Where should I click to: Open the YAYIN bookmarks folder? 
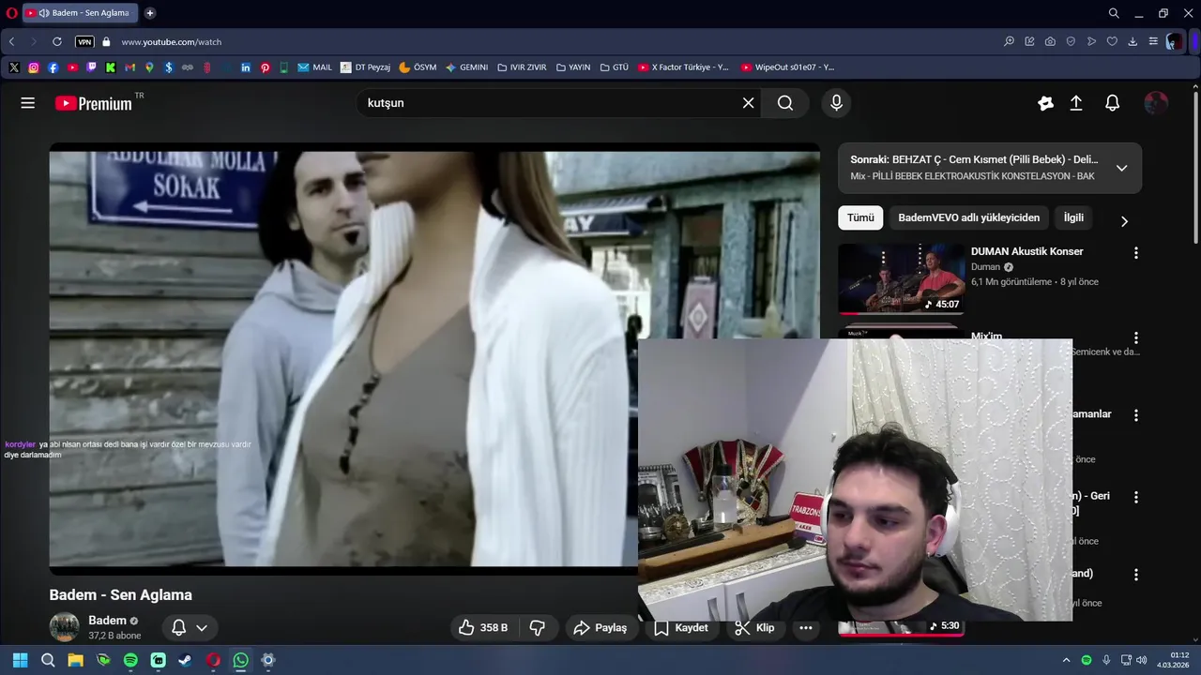tap(573, 67)
